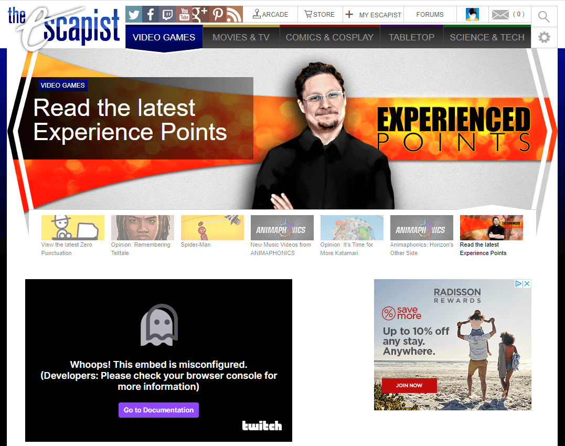Select the Spider-Man thumbnail

pyautogui.click(x=212, y=228)
